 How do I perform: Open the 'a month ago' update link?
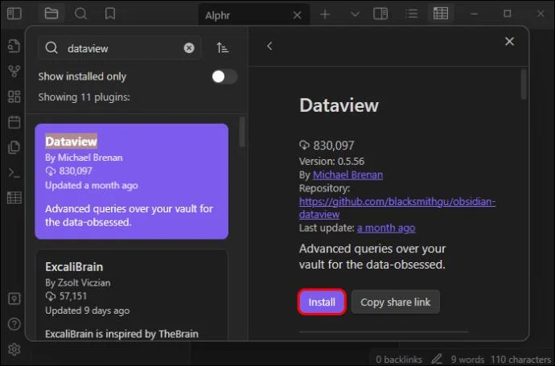pos(386,228)
